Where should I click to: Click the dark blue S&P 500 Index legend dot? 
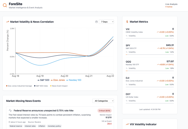coord(35,86)
